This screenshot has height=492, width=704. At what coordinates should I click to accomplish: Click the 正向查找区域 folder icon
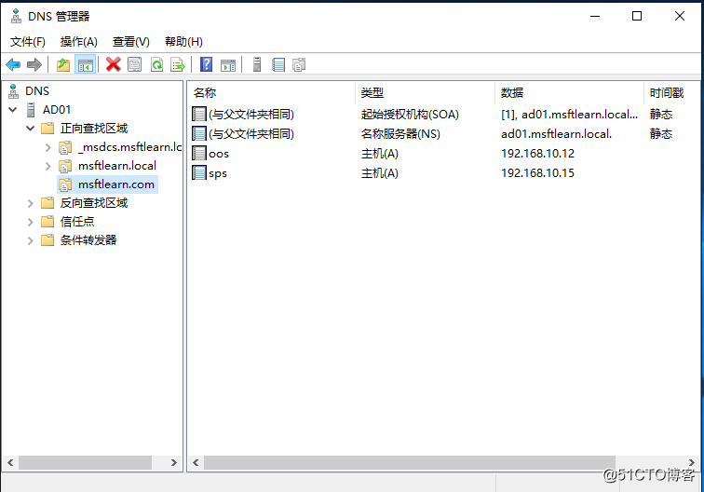pyautogui.click(x=47, y=129)
